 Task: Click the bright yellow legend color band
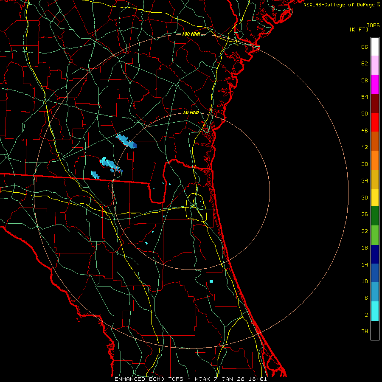375,198
